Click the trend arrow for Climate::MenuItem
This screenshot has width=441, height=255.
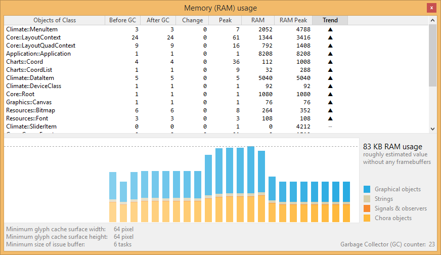pyautogui.click(x=330, y=29)
